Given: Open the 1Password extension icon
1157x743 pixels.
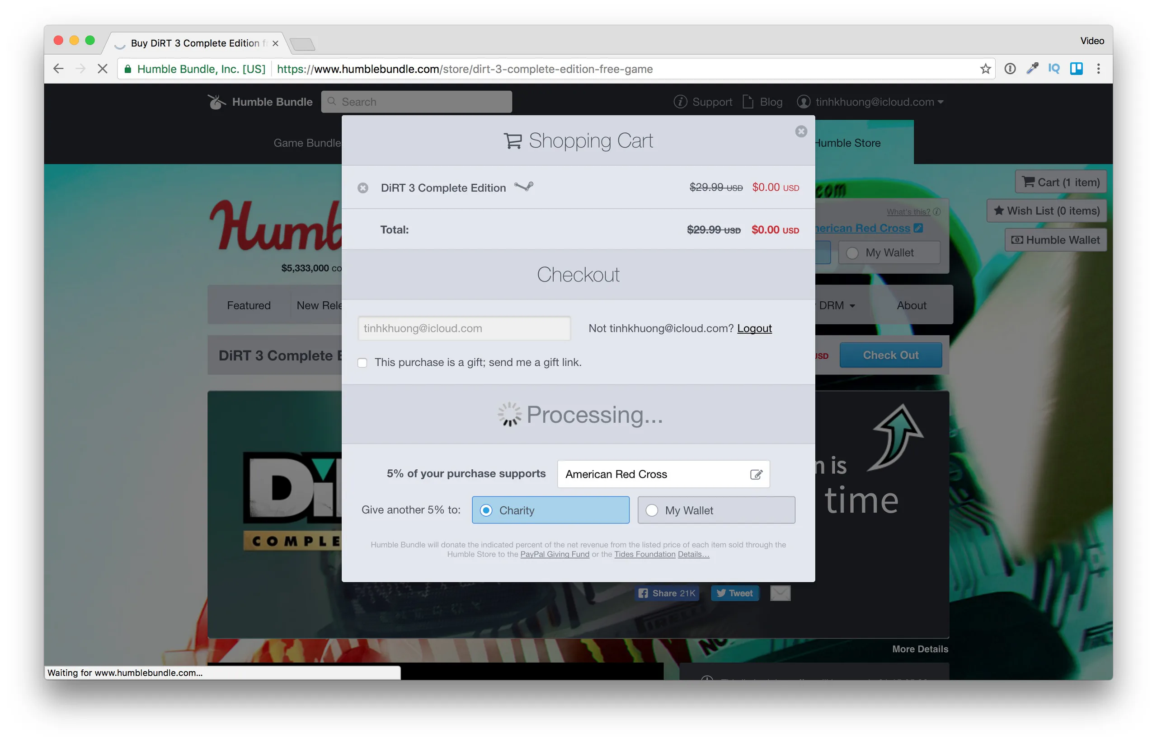Looking at the screenshot, I should 1010,69.
